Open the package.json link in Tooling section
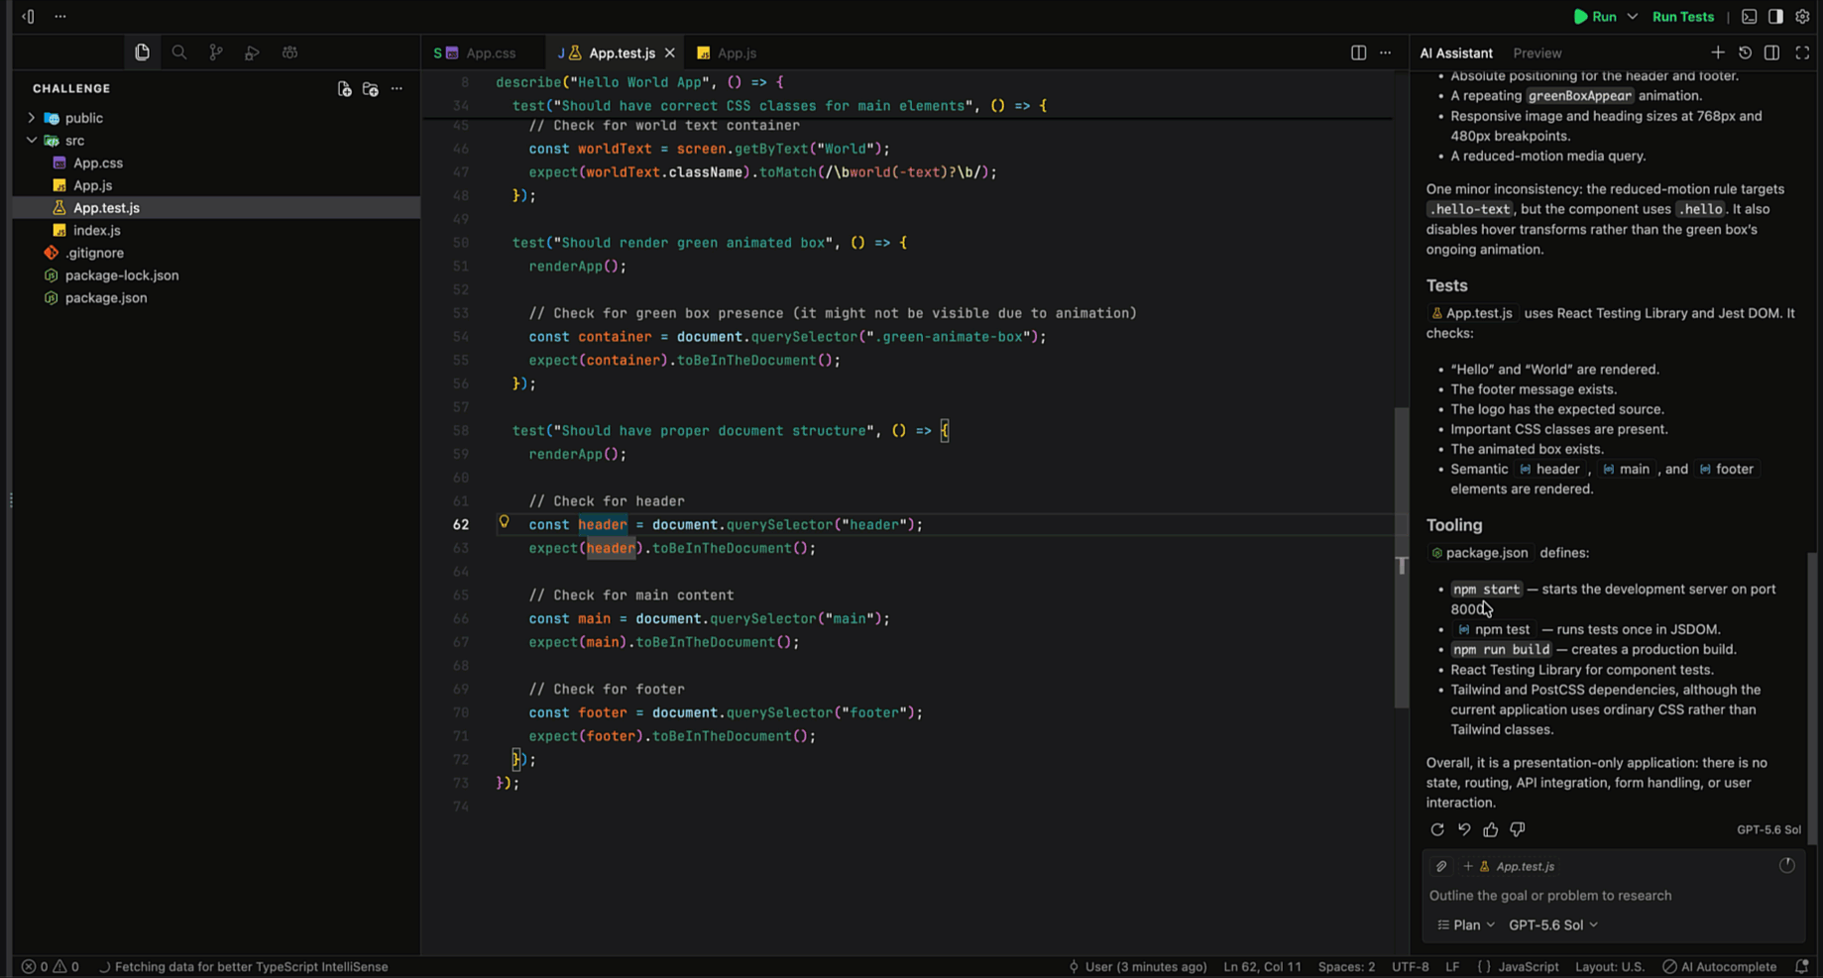 1479,553
